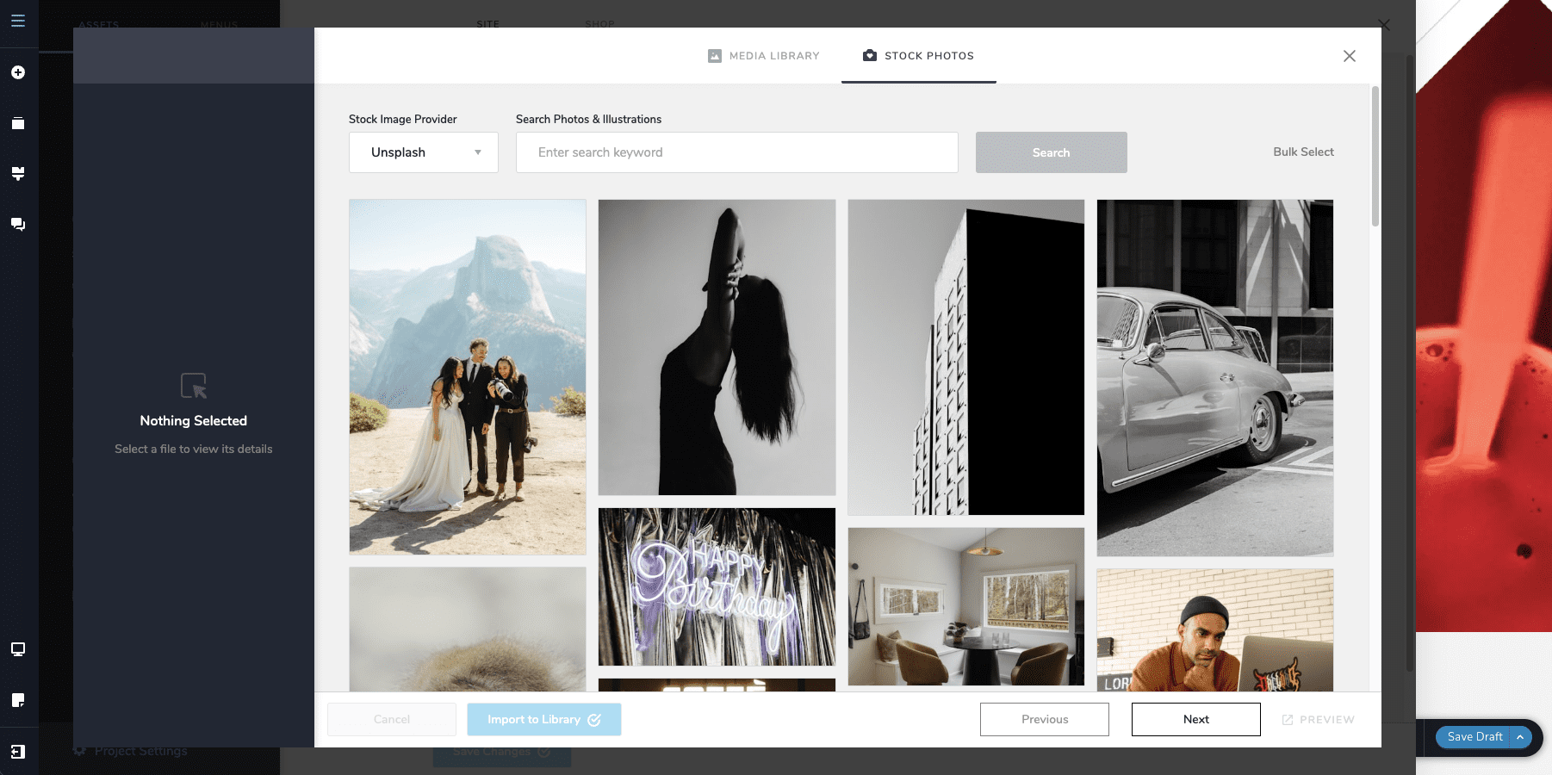This screenshot has height=775, width=1552.
Task: Click the Import to Library button
Action: coord(544,719)
